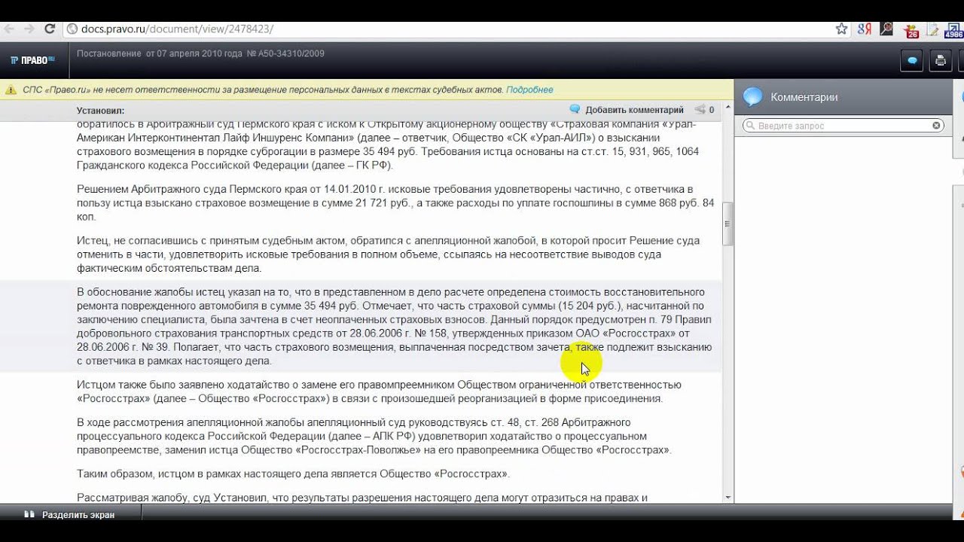964x542 pixels.
Task: Click paragraph starting "Рассматривая жалобу, суд Установил"
Action: tap(362, 498)
